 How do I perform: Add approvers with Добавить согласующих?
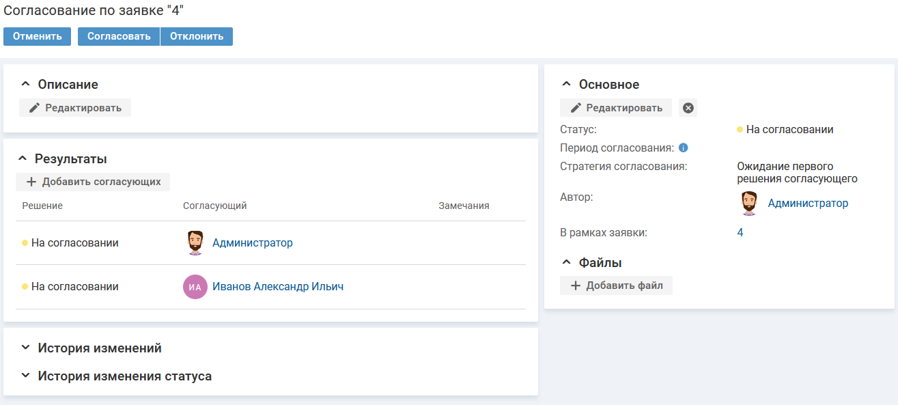tap(93, 182)
